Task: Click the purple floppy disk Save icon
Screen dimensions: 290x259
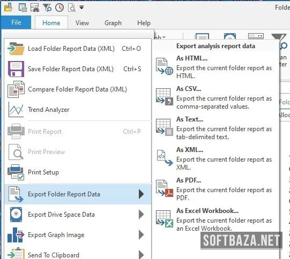Action: tap(16, 69)
